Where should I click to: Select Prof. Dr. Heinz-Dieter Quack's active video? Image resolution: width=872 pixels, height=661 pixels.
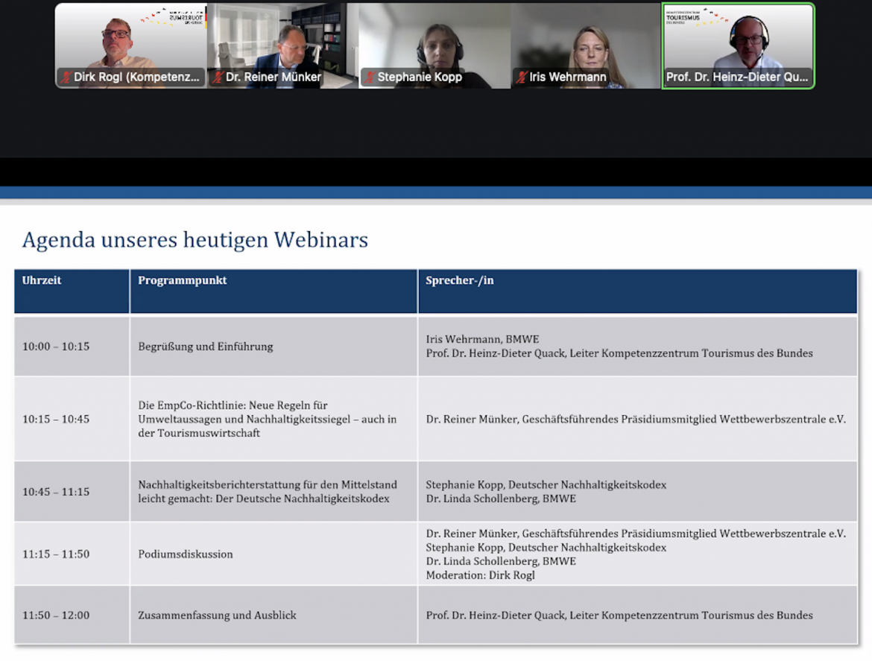(738, 45)
